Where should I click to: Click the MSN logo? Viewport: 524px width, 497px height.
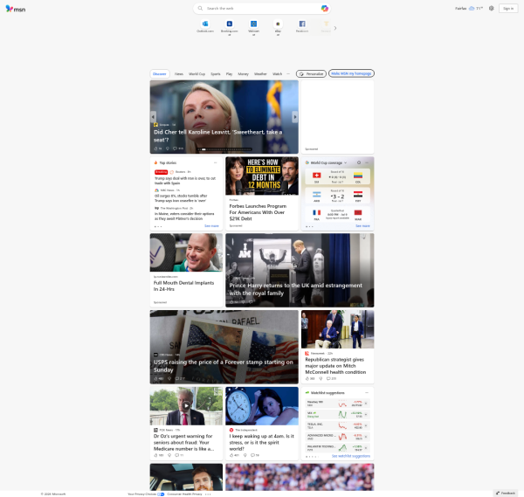coord(16,9)
